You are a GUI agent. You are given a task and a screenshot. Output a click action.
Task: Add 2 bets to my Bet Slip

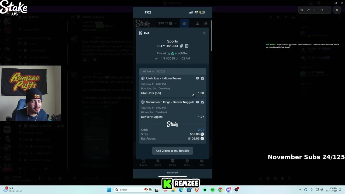[x=172, y=151]
